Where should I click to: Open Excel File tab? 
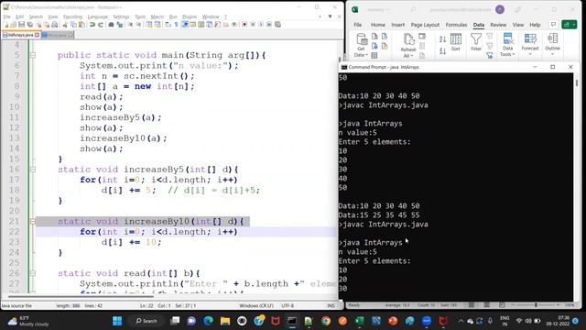point(358,25)
